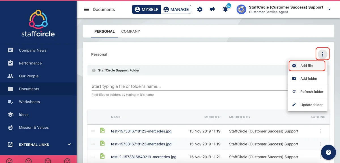Screen dimensions: 340x163
Task: Open settings gear icon
Action: 200,9
